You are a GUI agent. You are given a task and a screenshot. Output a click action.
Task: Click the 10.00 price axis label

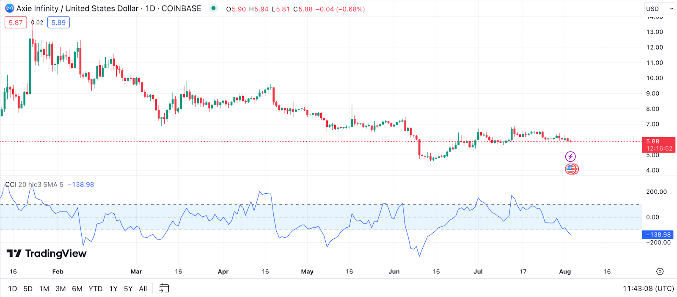(655, 78)
